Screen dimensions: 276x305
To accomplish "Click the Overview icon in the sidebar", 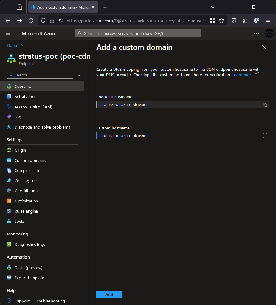I will point(9,86).
